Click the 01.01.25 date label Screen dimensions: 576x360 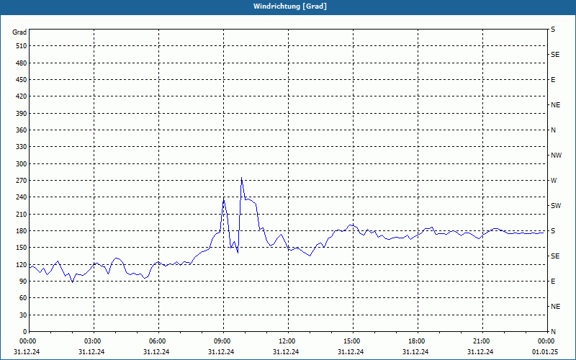(x=545, y=352)
